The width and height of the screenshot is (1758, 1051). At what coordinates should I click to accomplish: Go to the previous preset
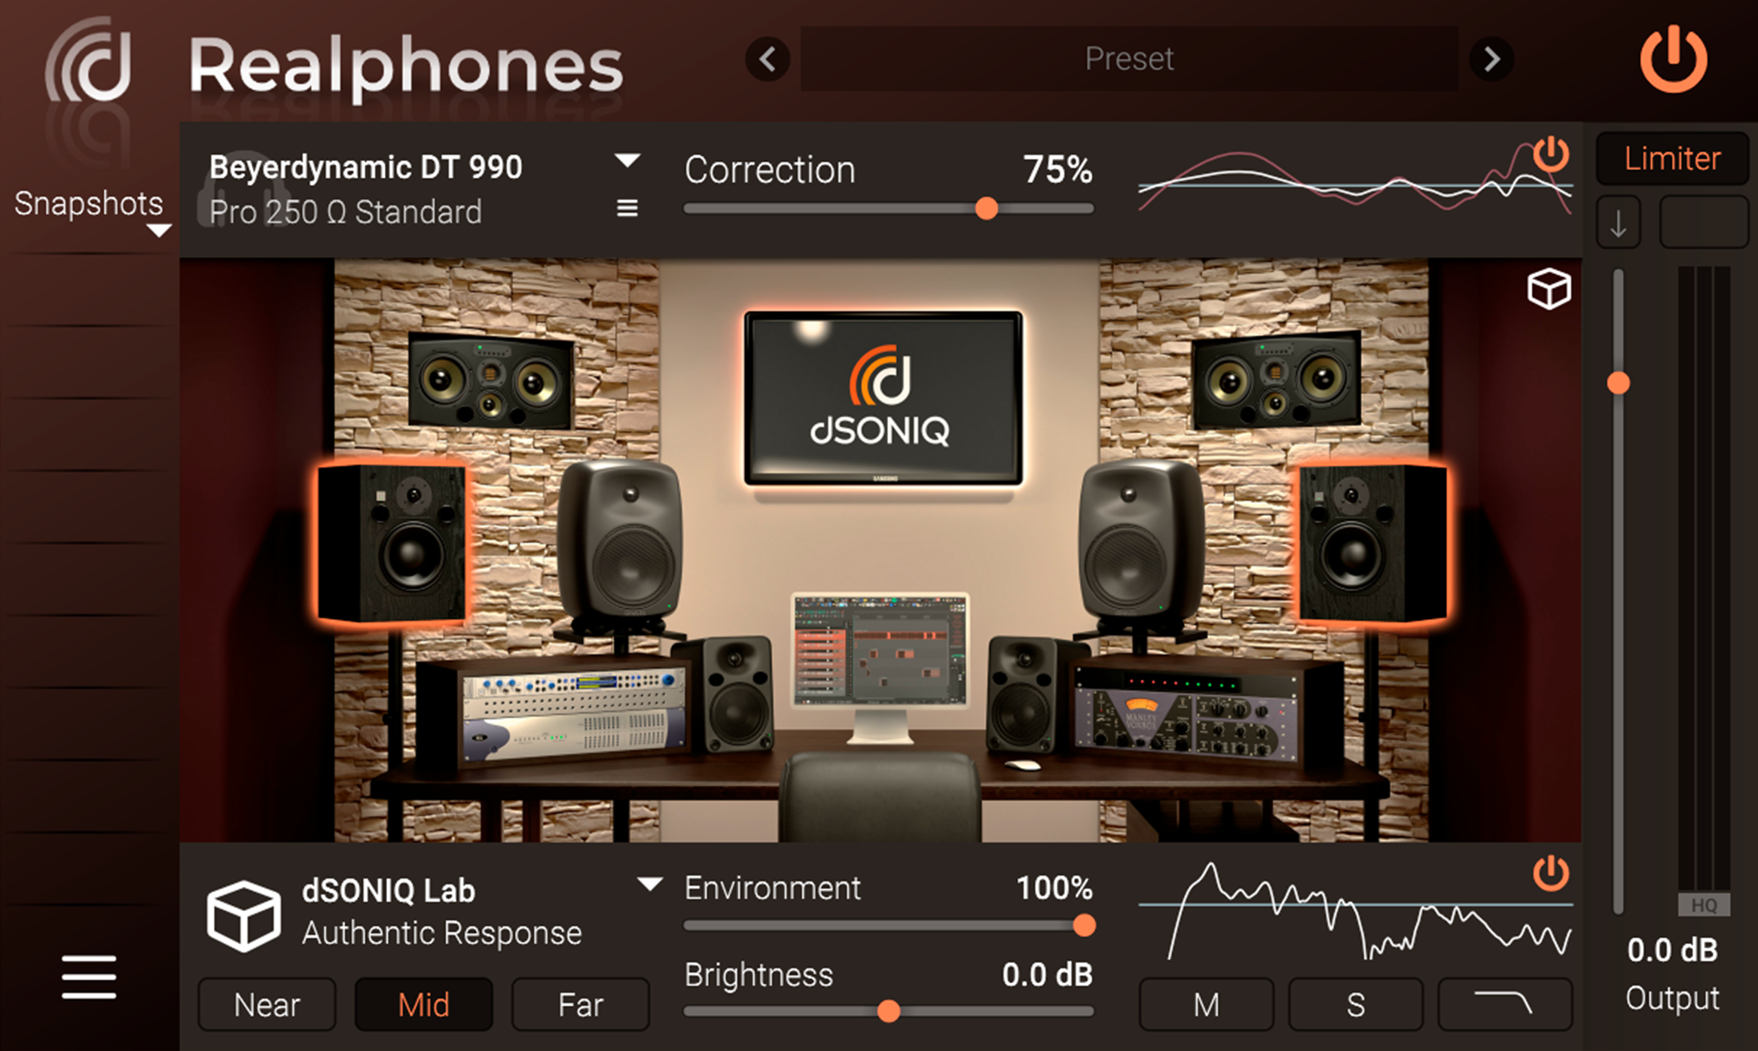click(x=768, y=59)
